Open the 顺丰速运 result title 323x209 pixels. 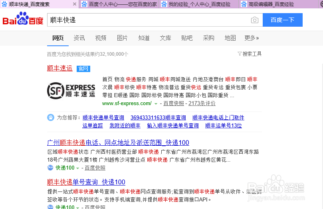[60, 68]
